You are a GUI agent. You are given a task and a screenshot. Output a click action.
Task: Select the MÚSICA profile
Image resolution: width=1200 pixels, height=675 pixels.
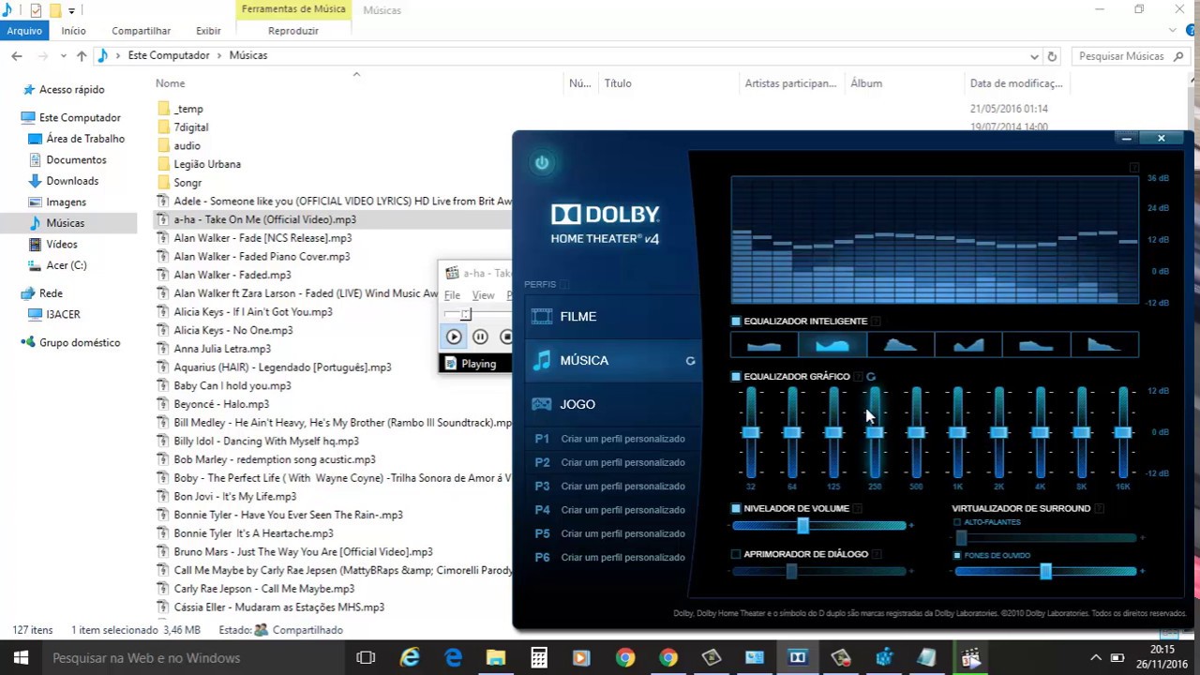click(611, 361)
